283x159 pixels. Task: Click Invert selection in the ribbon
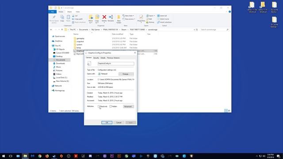coord(164,22)
